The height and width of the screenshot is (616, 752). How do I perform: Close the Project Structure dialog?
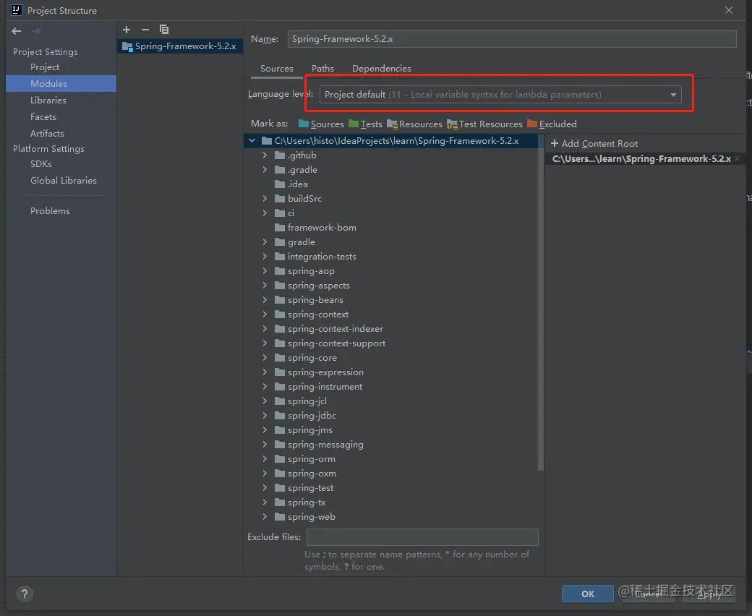pos(729,10)
